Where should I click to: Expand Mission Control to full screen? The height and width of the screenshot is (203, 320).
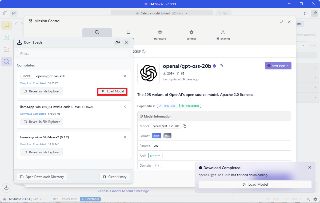click(x=282, y=22)
